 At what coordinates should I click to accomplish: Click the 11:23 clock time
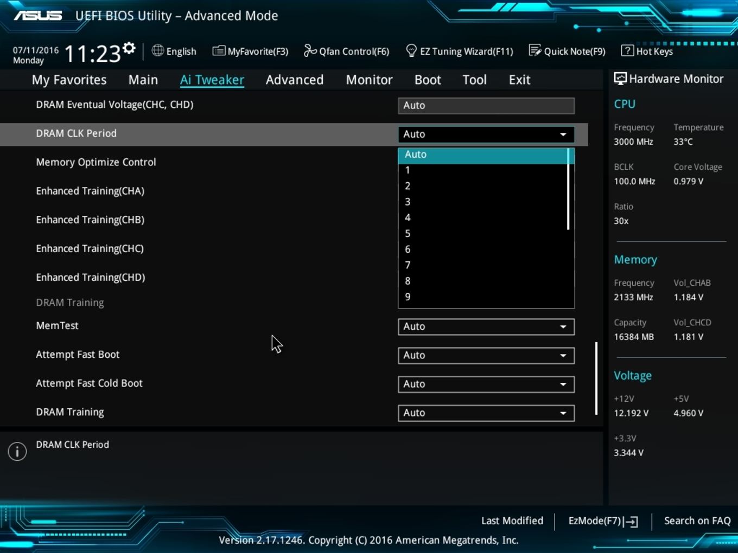(92, 54)
